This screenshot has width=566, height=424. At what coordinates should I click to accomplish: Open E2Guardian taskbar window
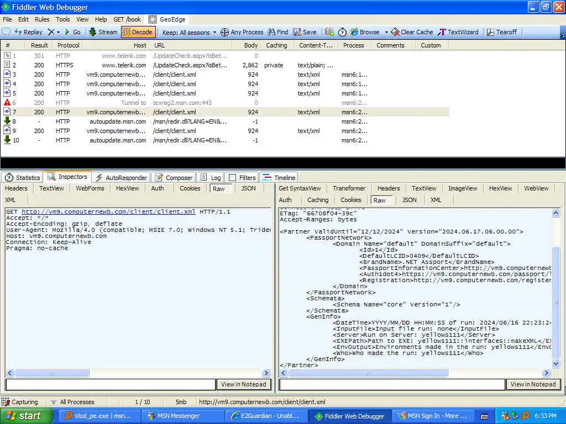pyautogui.click(x=265, y=416)
